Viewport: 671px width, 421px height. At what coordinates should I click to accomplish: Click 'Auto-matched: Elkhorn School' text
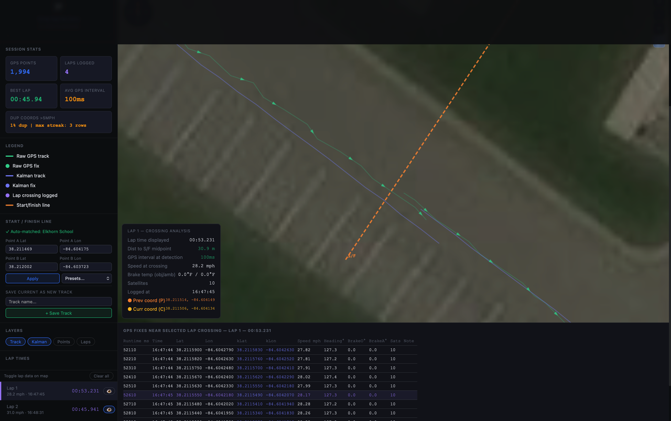click(x=39, y=231)
